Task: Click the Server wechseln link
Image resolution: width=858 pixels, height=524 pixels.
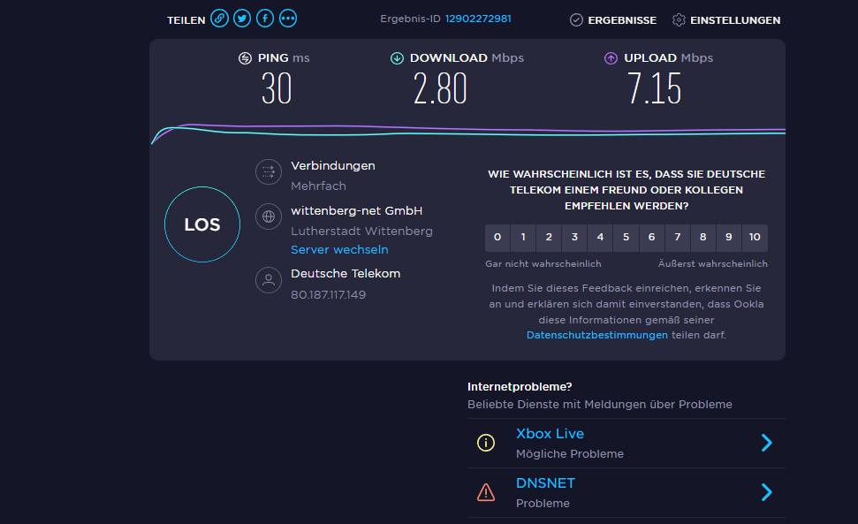Action: [339, 250]
